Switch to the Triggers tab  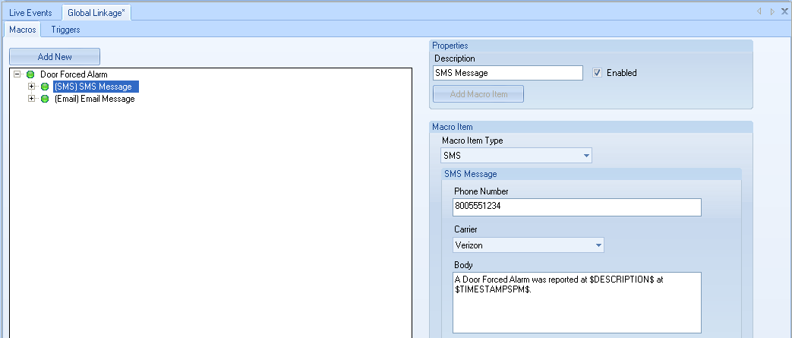[65, 30]
